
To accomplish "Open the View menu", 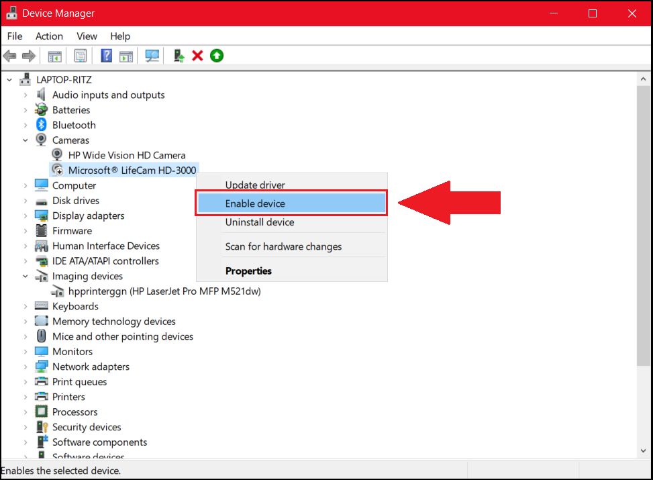I will 87,36.
